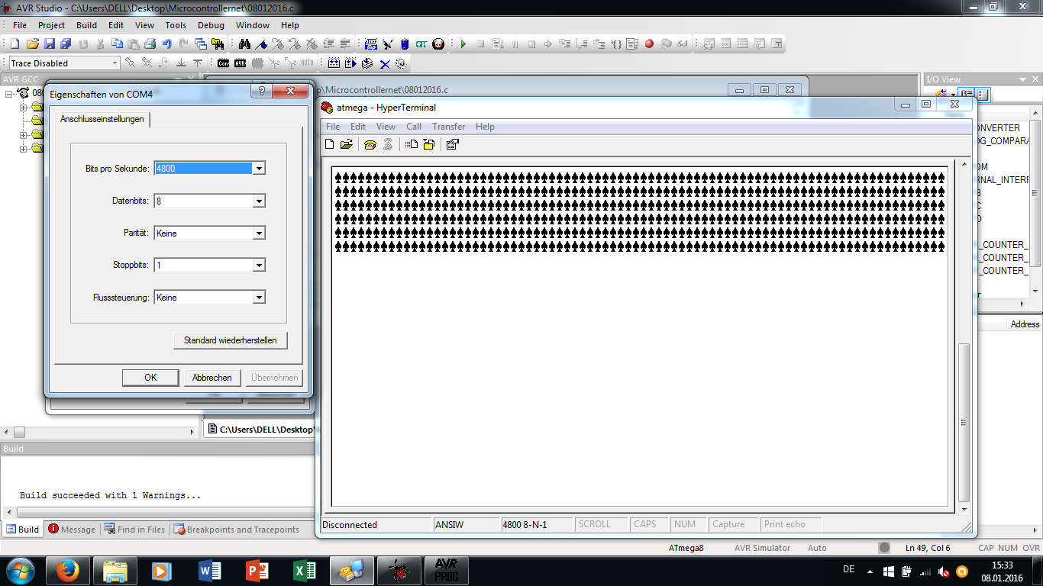Viewport: 1043px width, 586px height.
Task: Open the Call menu in HyperTerminal
Action: point(414,127)
